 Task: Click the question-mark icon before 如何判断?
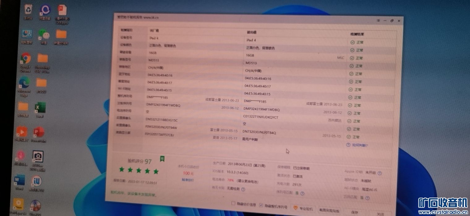click(x=348, y=145)
